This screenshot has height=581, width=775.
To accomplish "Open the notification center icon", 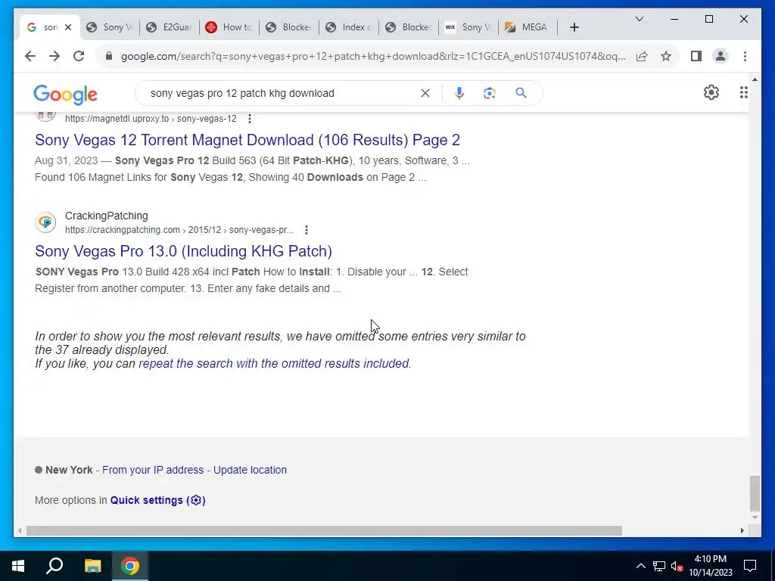I will click(x=750, y=566).
